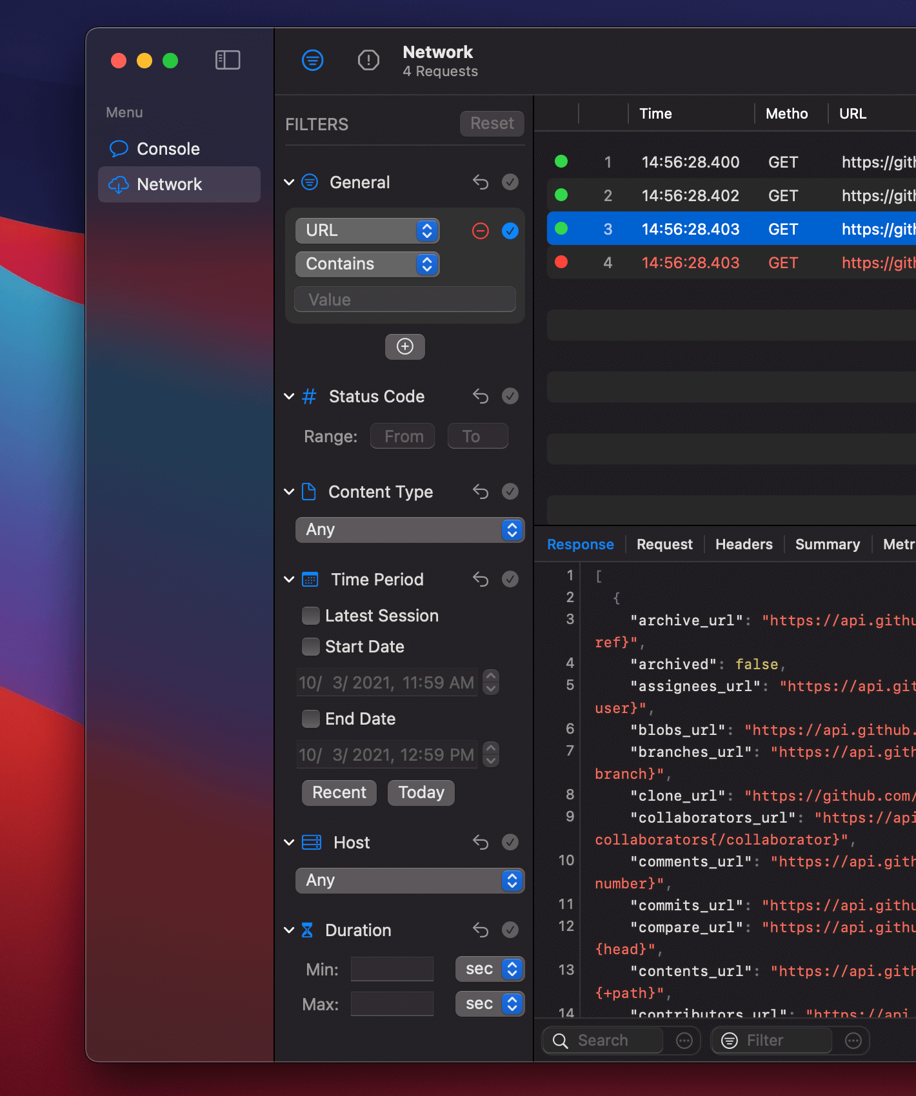Reset the Duration filter

pyautogui.click(x=481, y=930)
